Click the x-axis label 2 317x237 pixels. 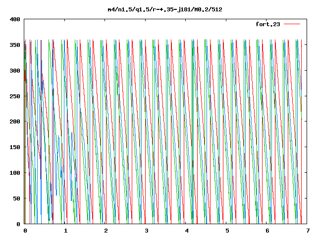pos(106,231)
